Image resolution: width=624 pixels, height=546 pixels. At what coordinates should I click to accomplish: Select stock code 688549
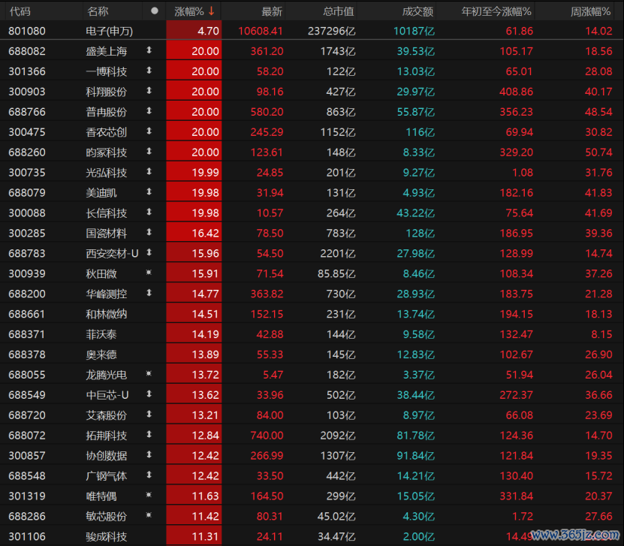(27, 395)
